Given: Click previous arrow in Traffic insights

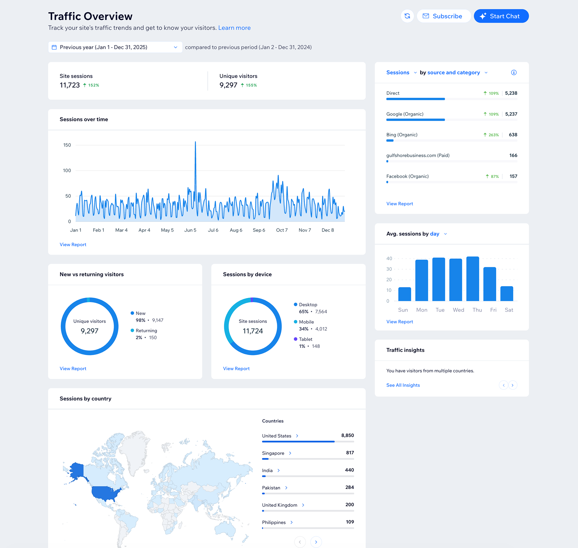Looking at the screenshot, I should pyautogui.click(x=503, y=385).
